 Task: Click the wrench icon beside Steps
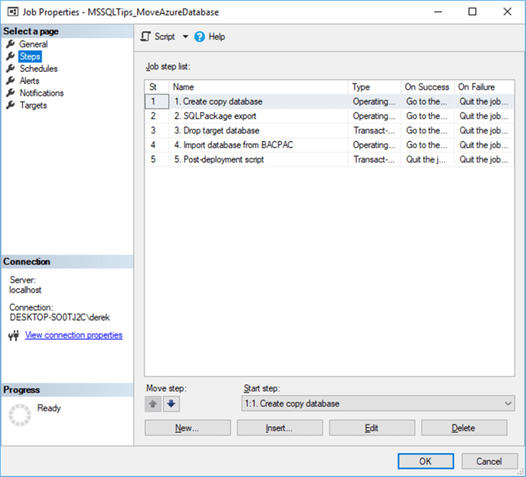pyautogui.click(x=11, y=56)
